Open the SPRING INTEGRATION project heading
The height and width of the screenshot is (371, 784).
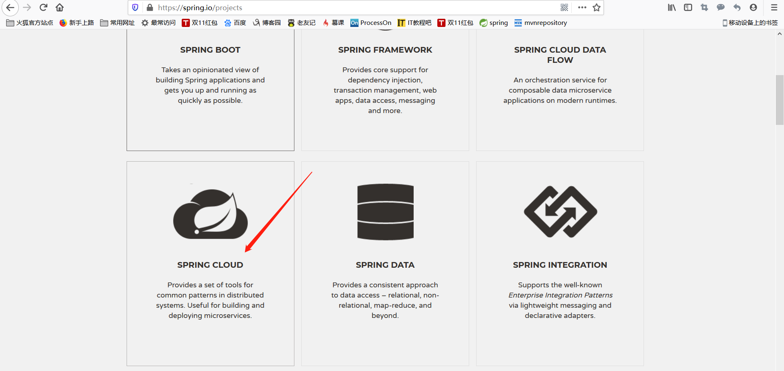pos(560,265)
